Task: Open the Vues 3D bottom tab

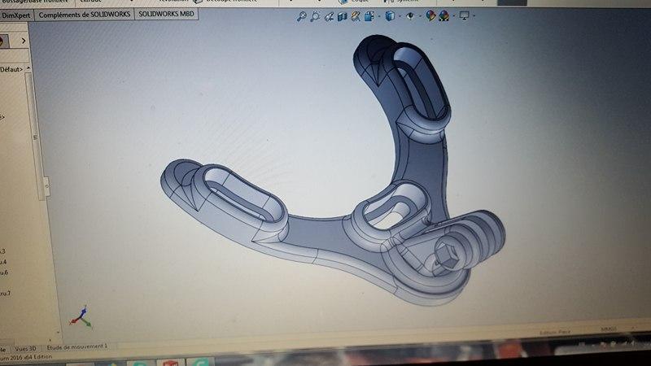Action: click(25, 349)
